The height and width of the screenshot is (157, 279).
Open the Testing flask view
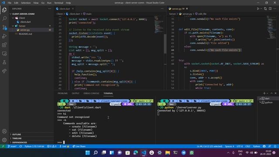[4, 62]
